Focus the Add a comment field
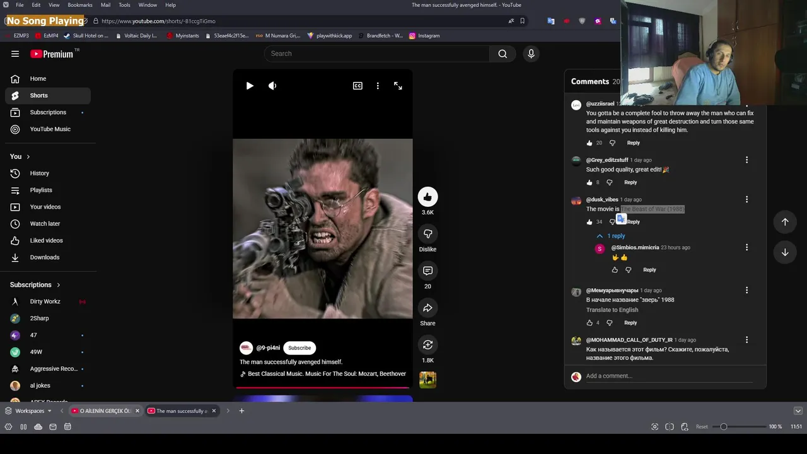The height and width of the screenshot is (454, 807). point(669,376)
